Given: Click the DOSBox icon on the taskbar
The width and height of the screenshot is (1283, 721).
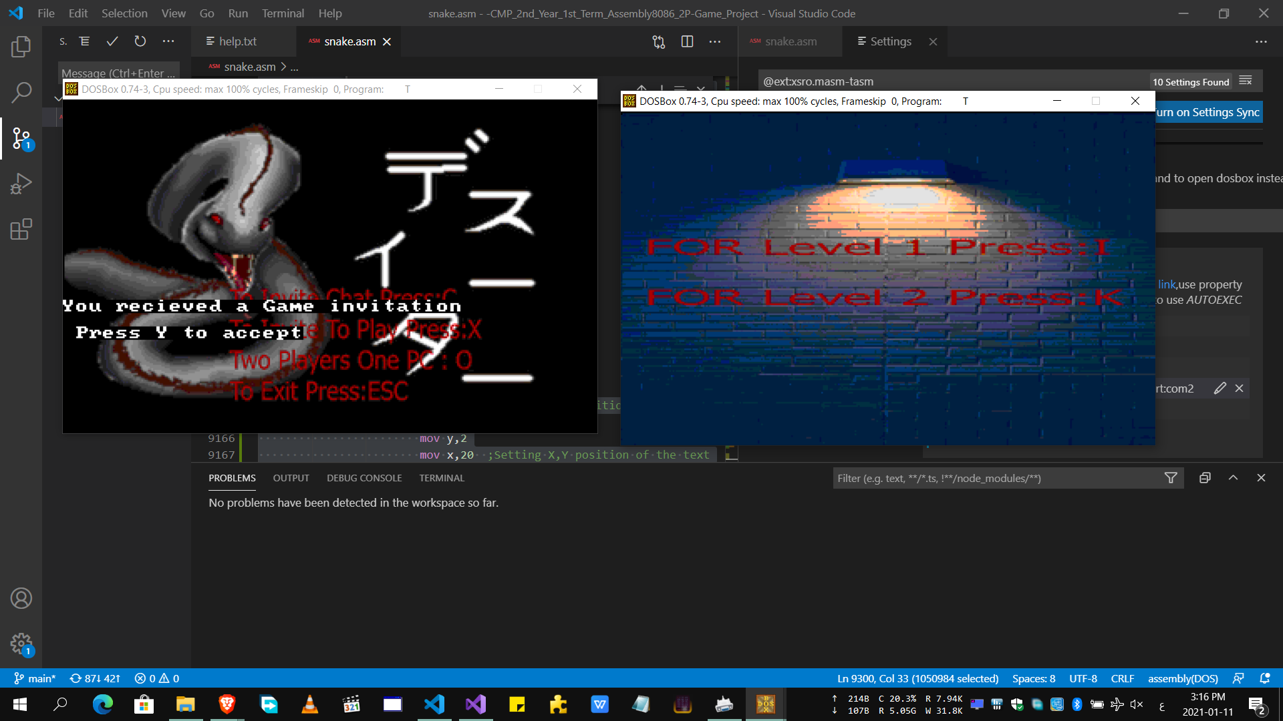Looking at the screenshot, I should click(x=766, y=704).
